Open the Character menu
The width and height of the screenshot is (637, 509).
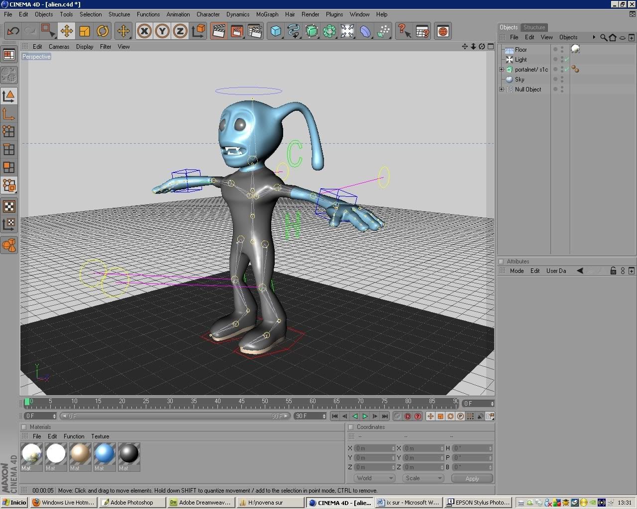click(208, 14)
